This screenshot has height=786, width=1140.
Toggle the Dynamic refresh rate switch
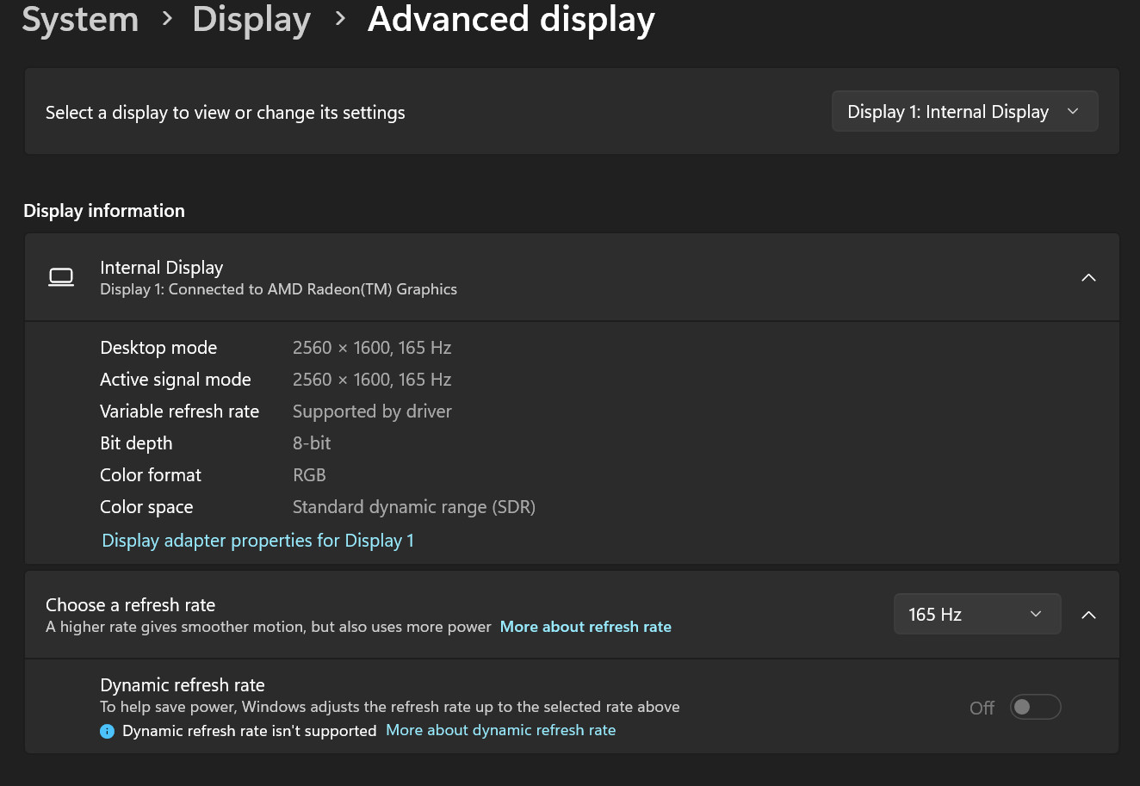1035,707
